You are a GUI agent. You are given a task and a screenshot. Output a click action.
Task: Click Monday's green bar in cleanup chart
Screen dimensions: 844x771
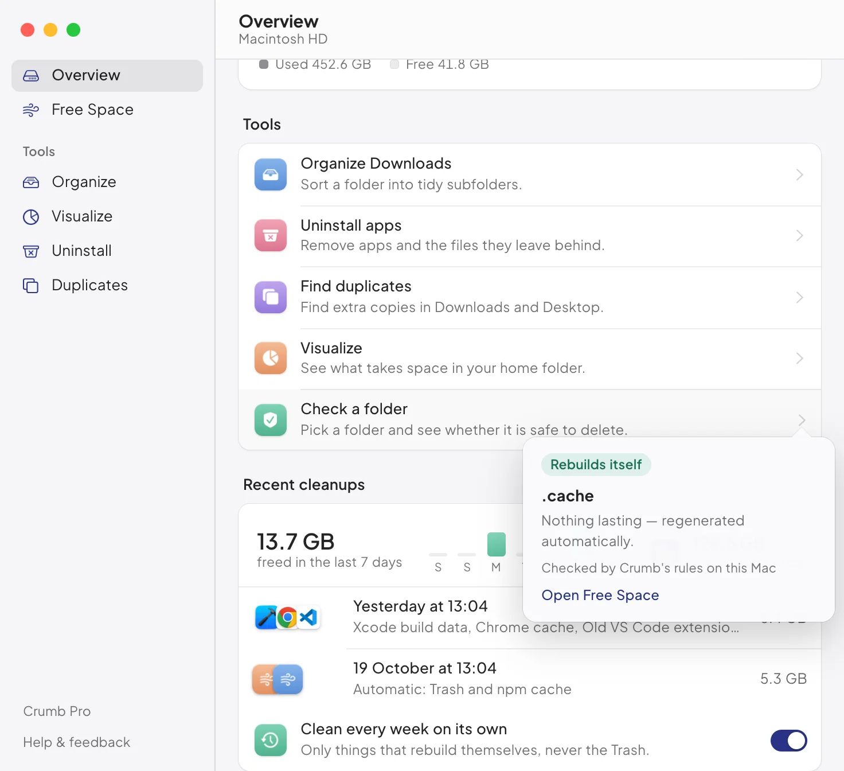[497, 544]
